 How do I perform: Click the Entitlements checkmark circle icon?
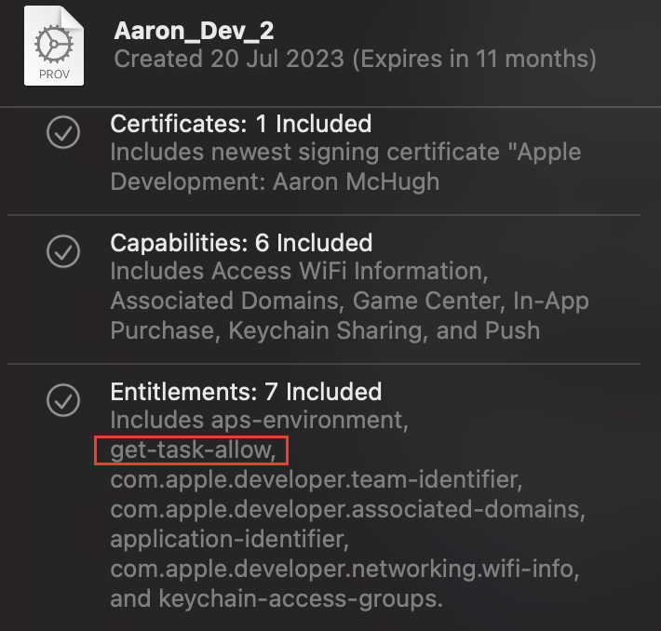pos(63,400)
